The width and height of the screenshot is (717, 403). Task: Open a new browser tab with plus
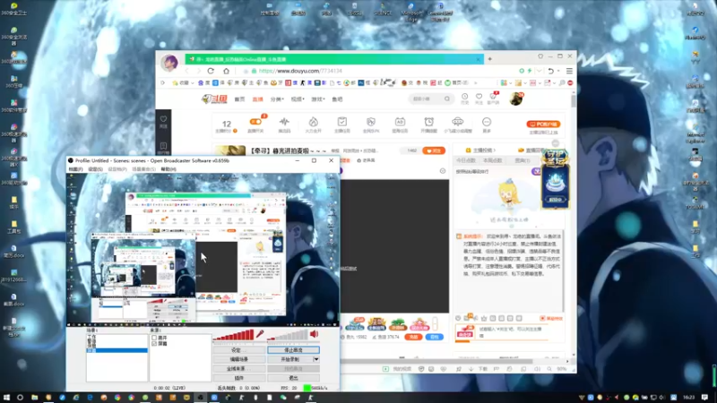(x=489, y=59)
